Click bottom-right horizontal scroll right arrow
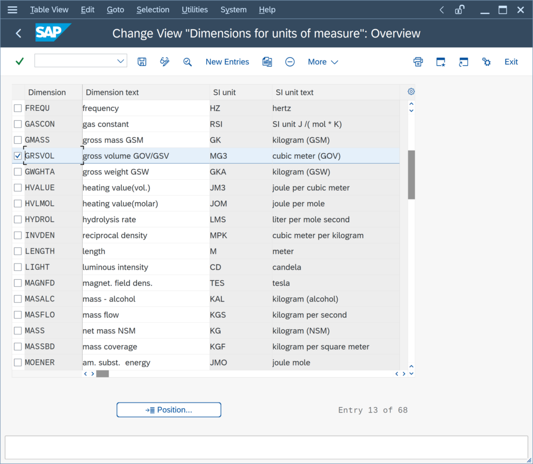 pyautogui.click(x=404, y=373)
